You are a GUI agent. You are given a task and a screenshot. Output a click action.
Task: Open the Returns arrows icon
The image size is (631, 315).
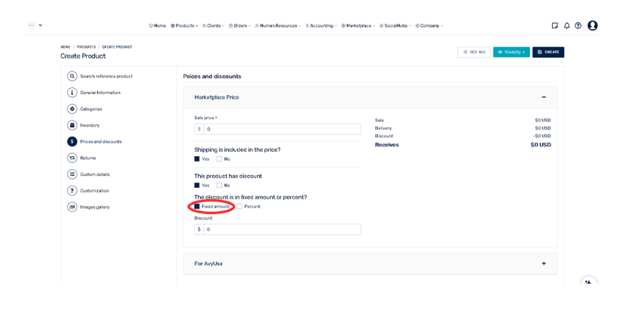[x=72, y=158]
